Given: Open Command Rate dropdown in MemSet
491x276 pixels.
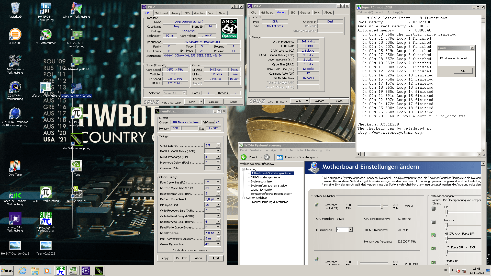Looking at the screenshot, I should point(218,168).
